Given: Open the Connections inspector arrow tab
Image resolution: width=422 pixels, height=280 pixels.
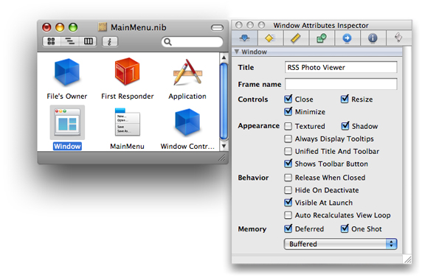Looking at the screenshot, I should point(347,38).
